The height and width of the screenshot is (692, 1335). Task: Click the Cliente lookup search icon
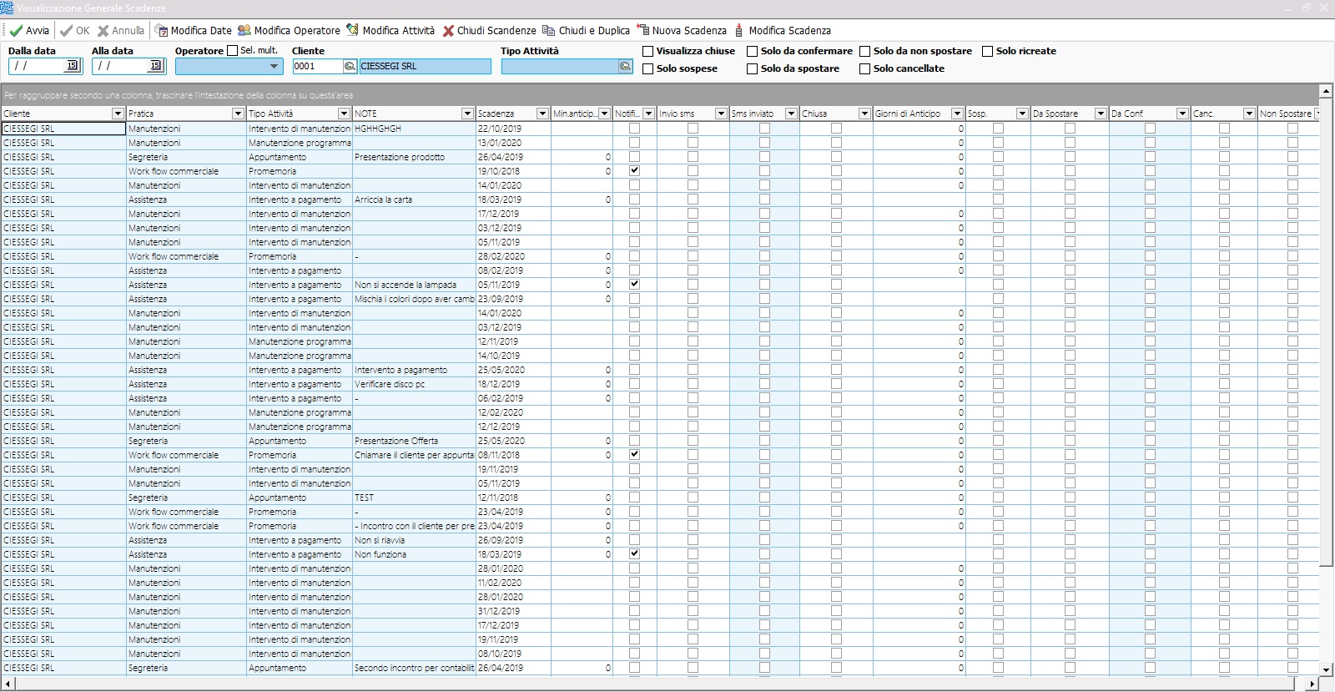350,67
